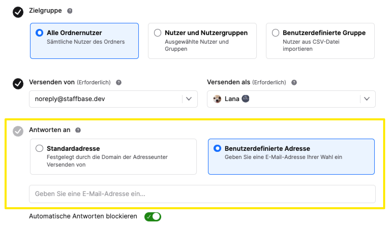The image size is (390, 227).
Task: Click the Sämtliche Nutzer des Ordners description
Action: click(86, 42)
